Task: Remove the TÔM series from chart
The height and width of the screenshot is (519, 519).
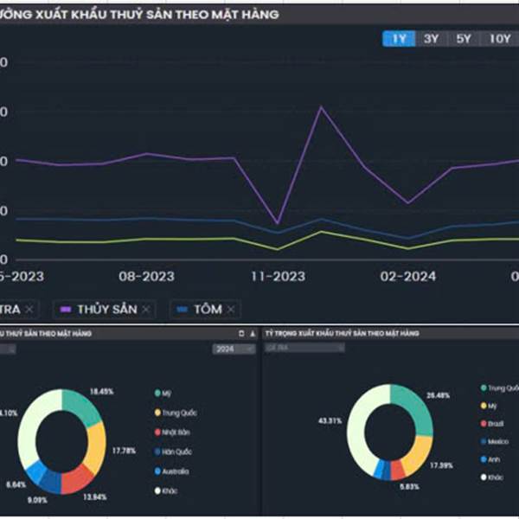Action: click(231, 310)
